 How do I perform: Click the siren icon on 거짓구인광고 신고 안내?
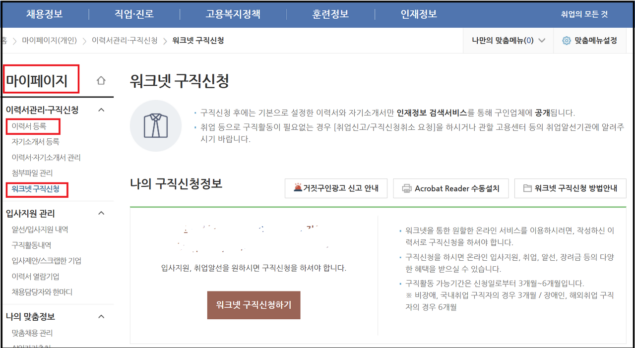click(298, 188)
